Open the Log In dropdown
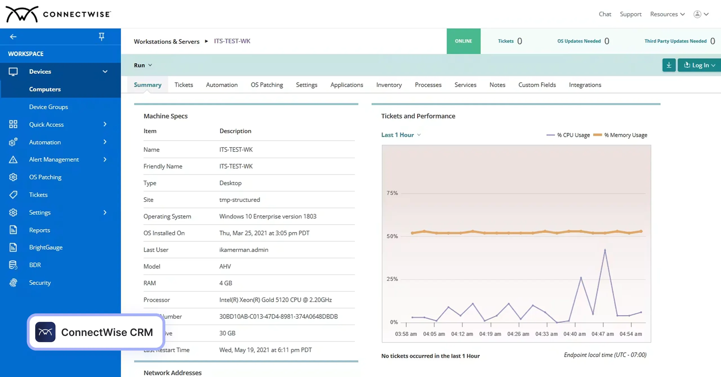Screen dimensions: 721x377 [x=699, y=65]
